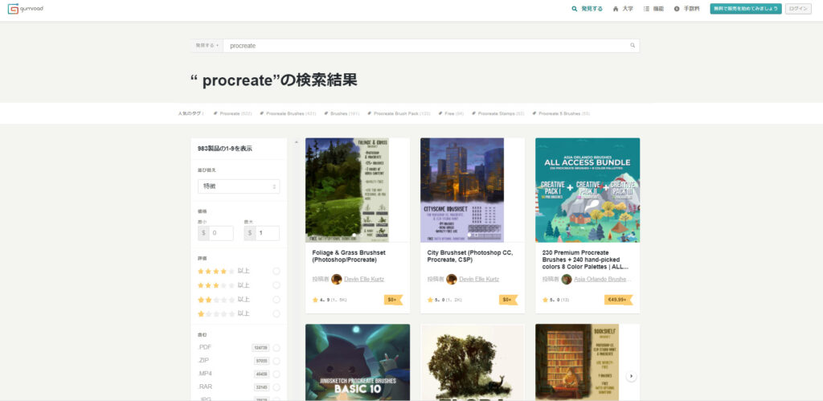Open the Jingsketch Basic 10 thumbnail
The image size is (823, 401).
point(358,362)
